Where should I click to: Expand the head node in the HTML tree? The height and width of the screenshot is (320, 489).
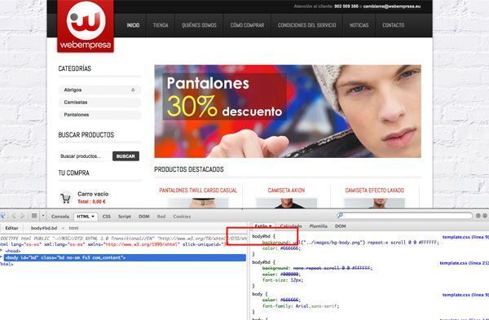click(x=2, y=251)
